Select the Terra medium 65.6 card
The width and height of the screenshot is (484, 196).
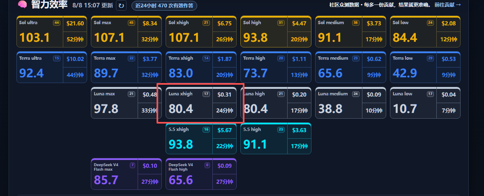pos(350,67)
